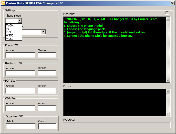Image resolution: width=176 pixels, height=134 pixels.
Task: Toggle the checkbox above the Messages box
Action: tap(167, 13)
